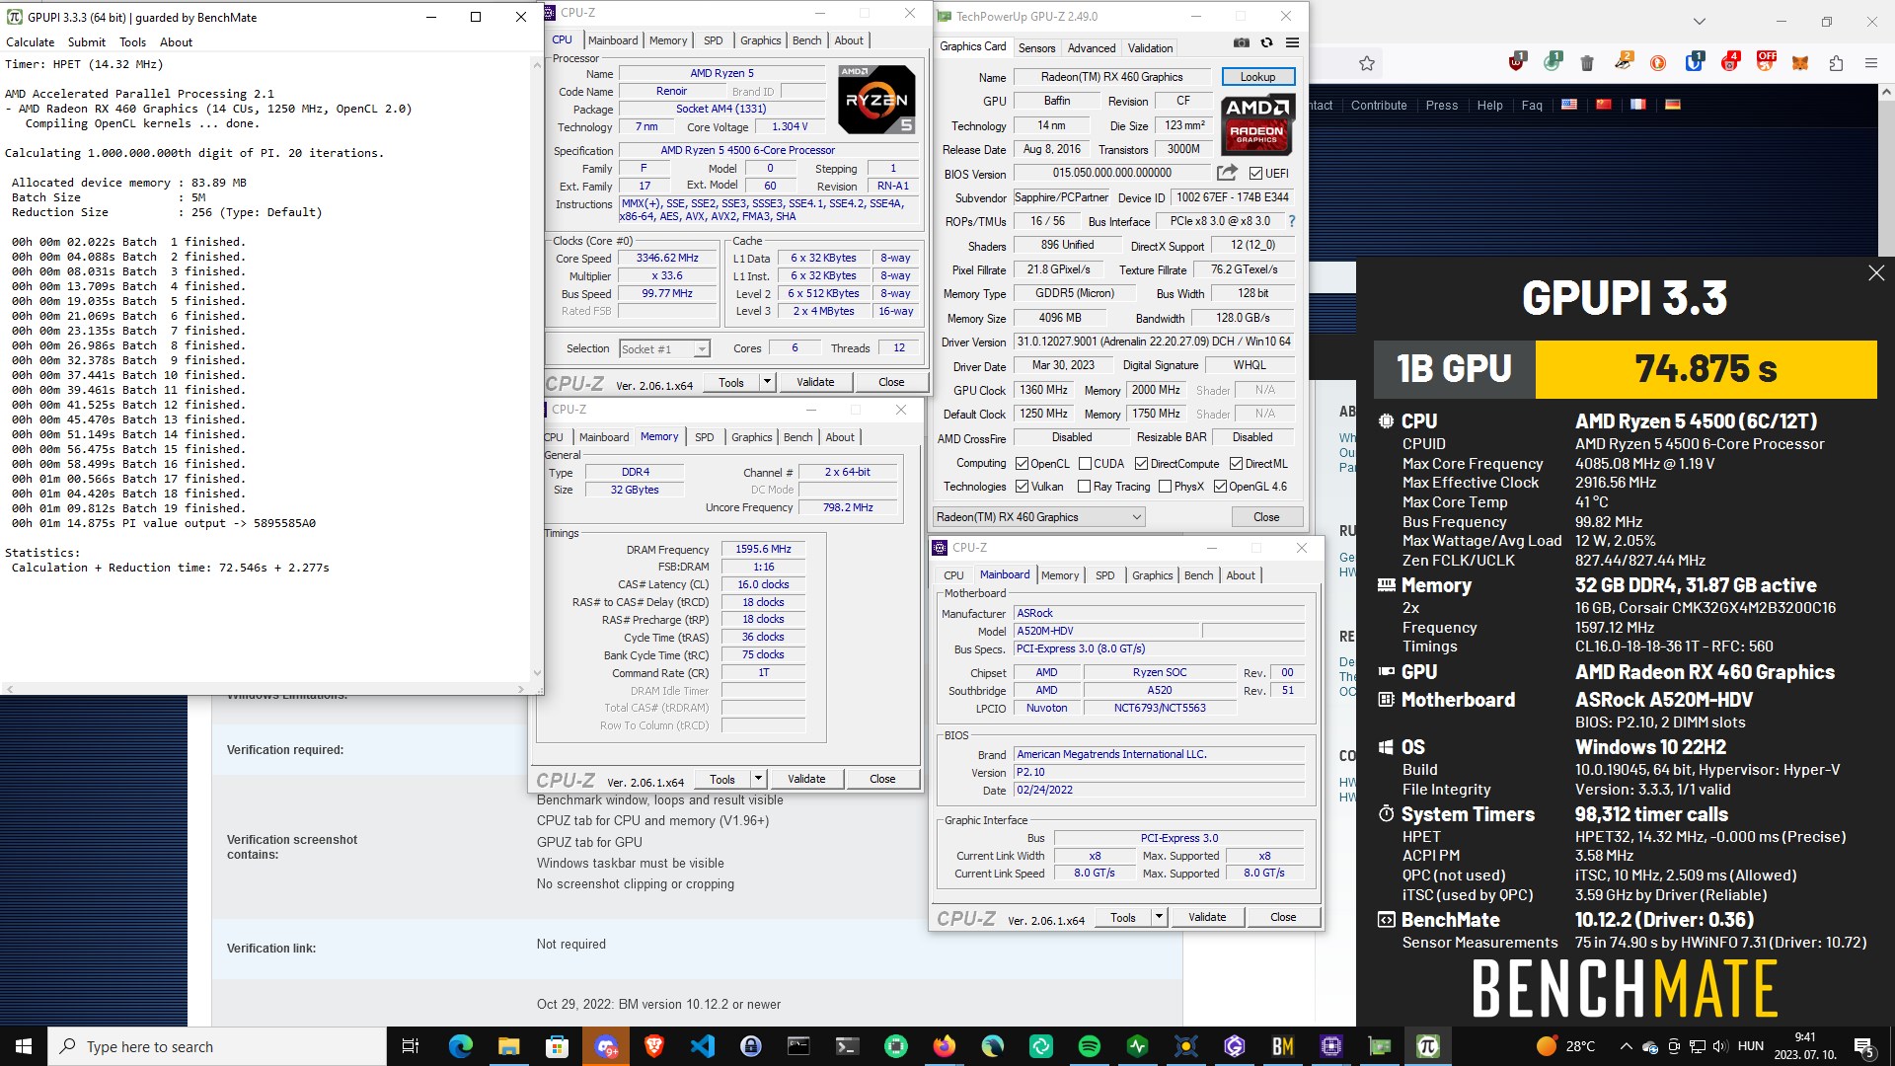Switch to the Validation tab in GPU-Z
This screenshot has height=1066, width=1895.
coord(1150,47)
